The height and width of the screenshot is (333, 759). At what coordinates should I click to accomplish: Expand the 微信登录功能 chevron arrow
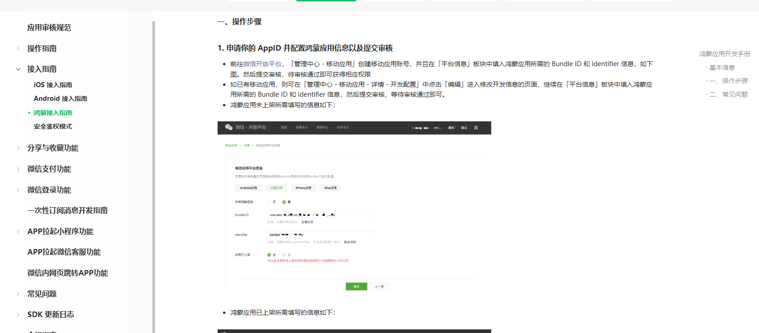tap(18, 190)
